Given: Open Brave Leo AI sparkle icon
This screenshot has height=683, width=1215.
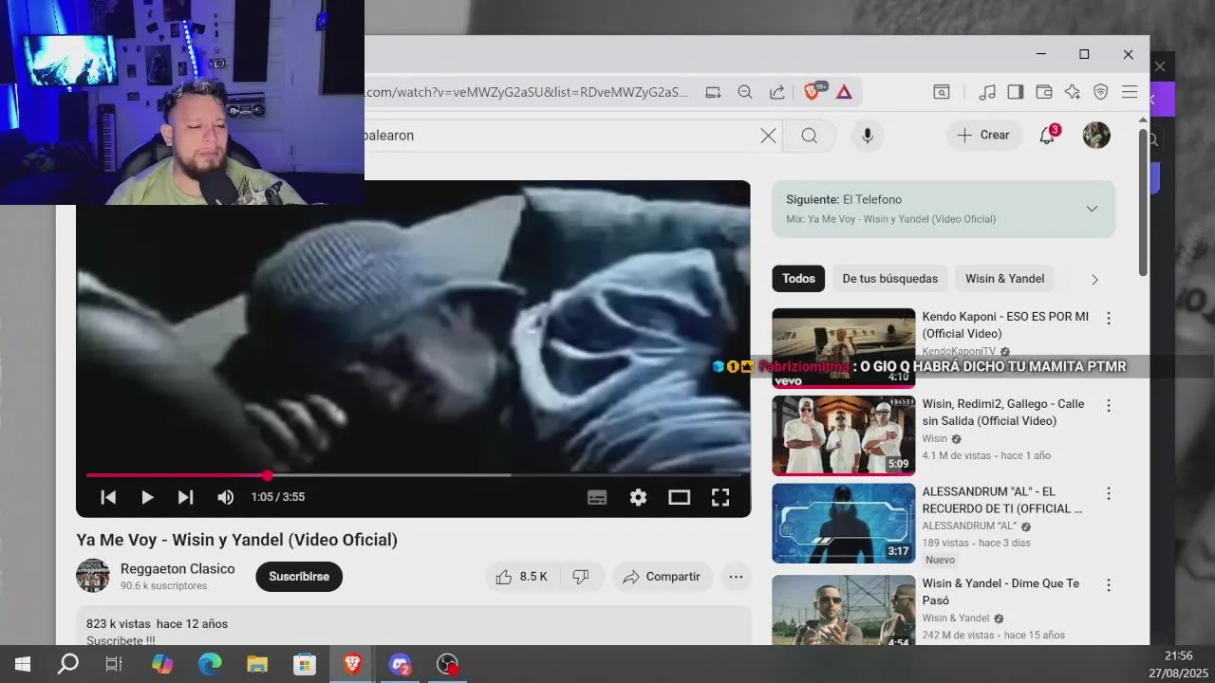Looking at the screenshot, I should [1073, 92].
